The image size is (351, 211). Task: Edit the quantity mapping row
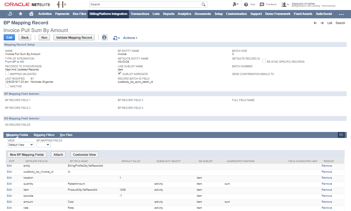pyautogui.click(x=9, y=184)
